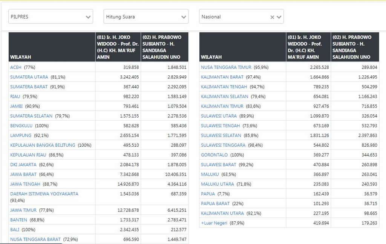Open the PAPUA BARAT link

point(215,204)
